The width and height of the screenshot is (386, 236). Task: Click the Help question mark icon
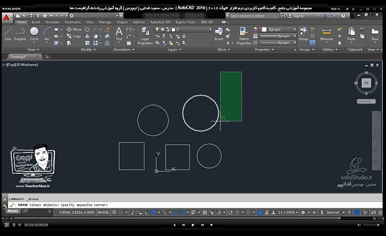[343, 15]
